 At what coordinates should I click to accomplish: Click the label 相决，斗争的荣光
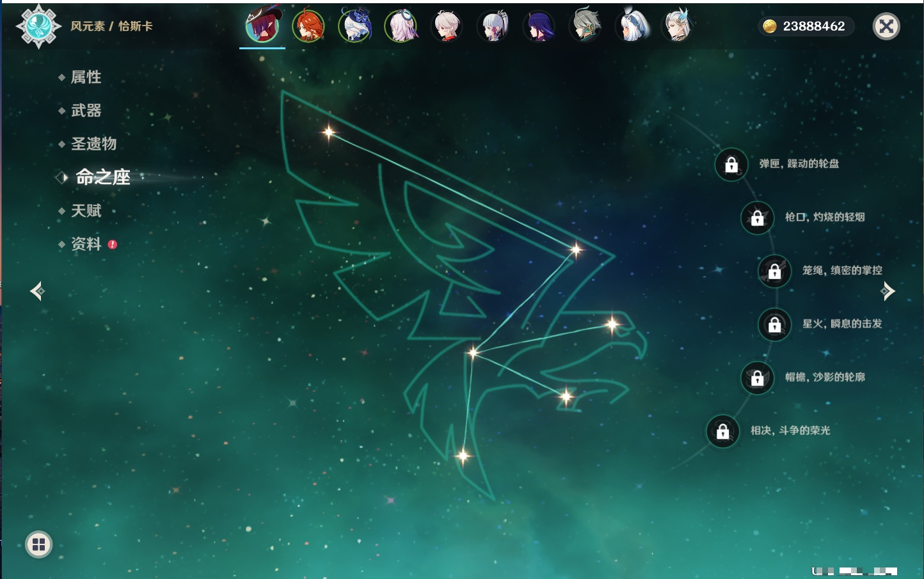790,431
